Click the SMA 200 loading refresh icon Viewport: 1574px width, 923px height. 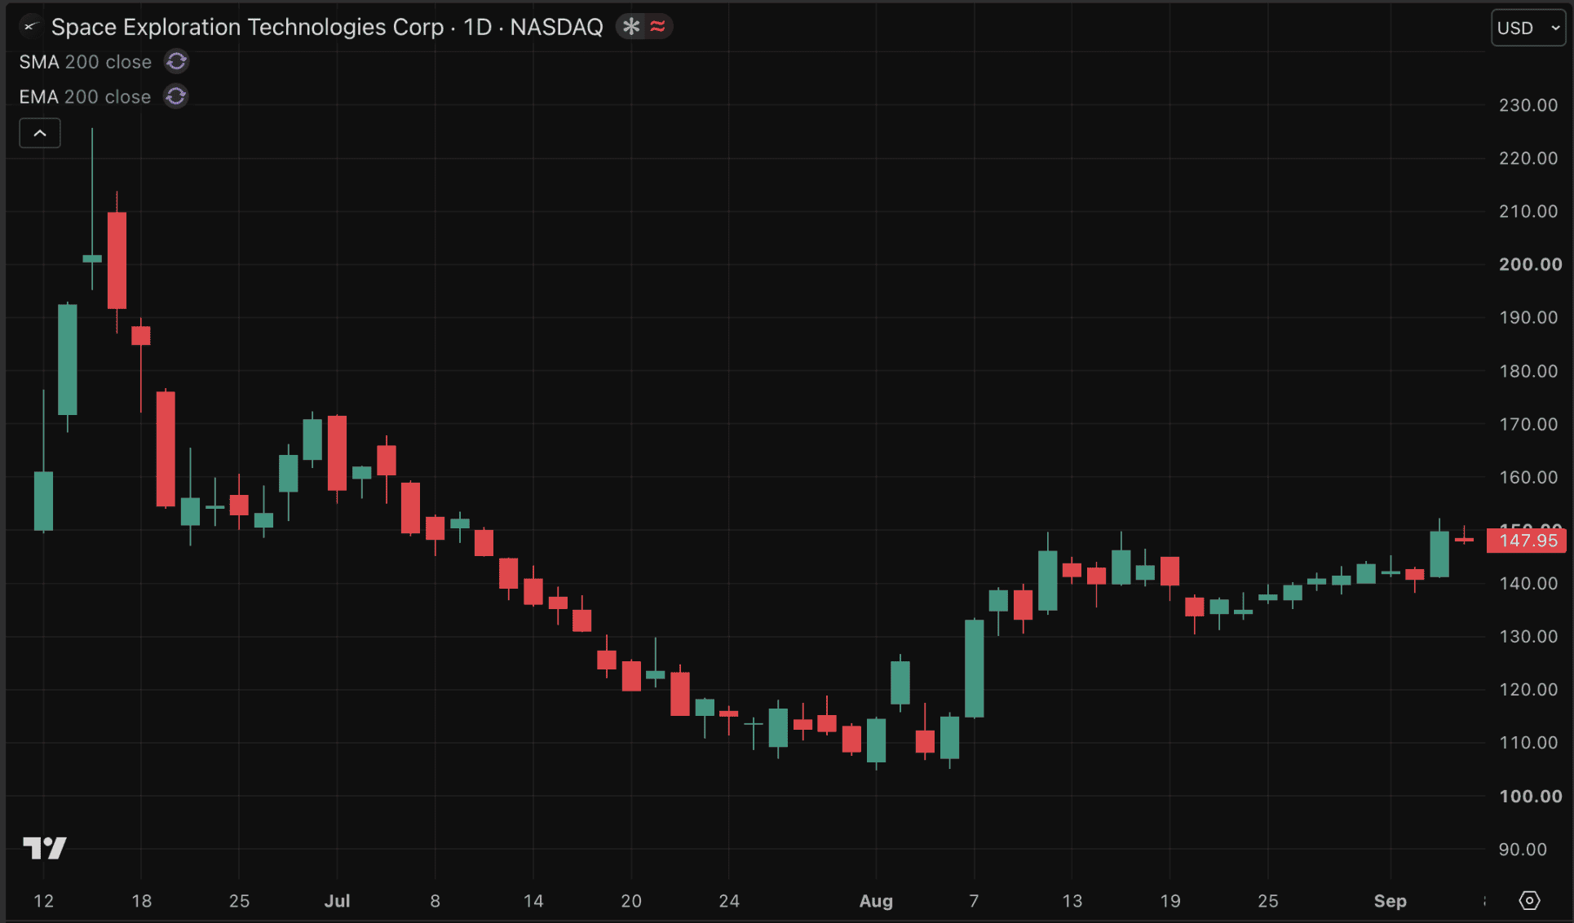[176, 62]
